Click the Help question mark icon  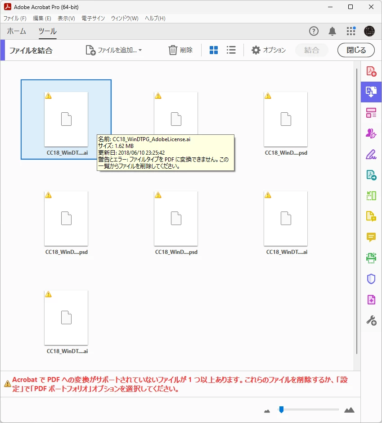point(314,31)
